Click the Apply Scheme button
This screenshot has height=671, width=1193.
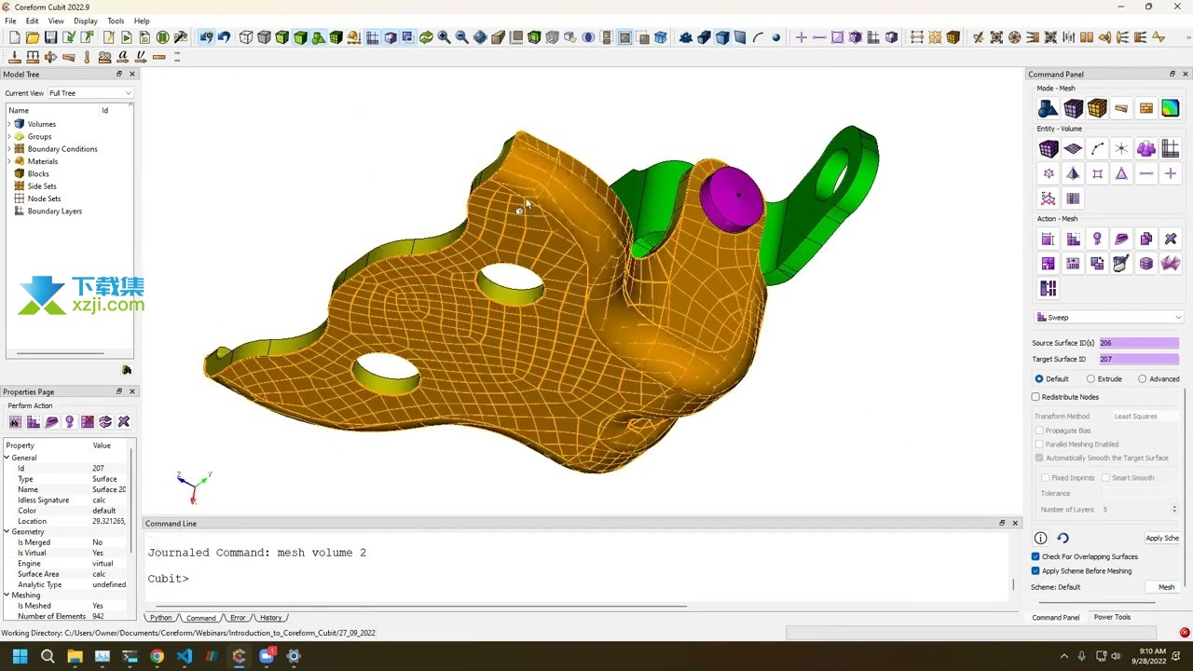(1162, 538)
